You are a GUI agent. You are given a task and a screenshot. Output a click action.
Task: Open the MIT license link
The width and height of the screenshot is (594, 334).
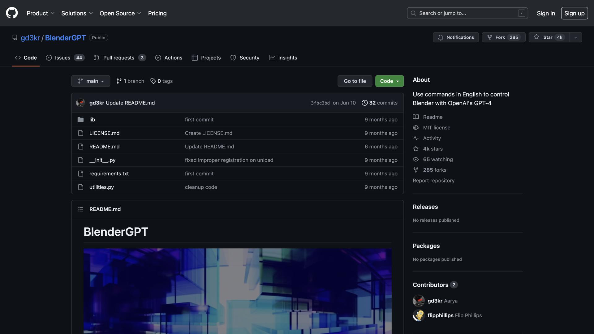tap(437, 128)
